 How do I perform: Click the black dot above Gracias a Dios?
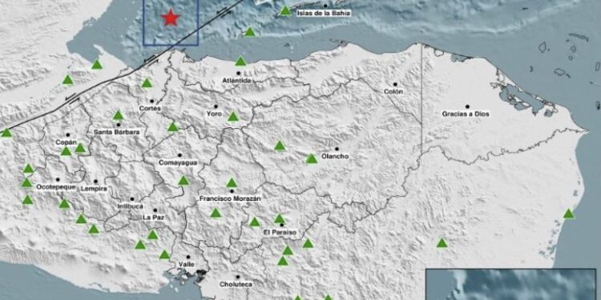coord(467,106)
